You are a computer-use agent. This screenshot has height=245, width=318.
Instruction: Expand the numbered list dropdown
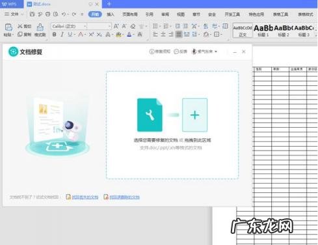[x=171, y=27]
